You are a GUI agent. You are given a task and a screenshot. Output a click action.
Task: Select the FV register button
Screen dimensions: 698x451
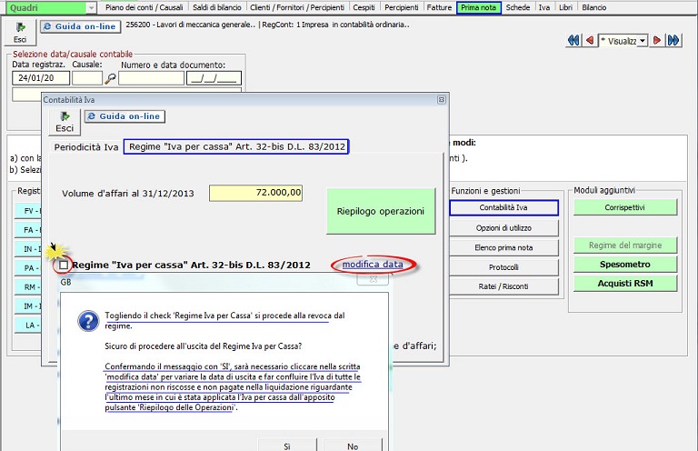click(x=28, y=211)
